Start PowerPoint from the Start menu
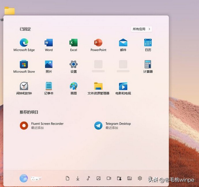 click(x=98, y=45)
